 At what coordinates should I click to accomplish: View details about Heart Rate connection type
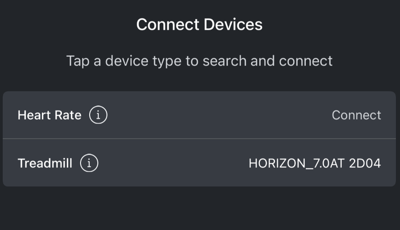98,115
